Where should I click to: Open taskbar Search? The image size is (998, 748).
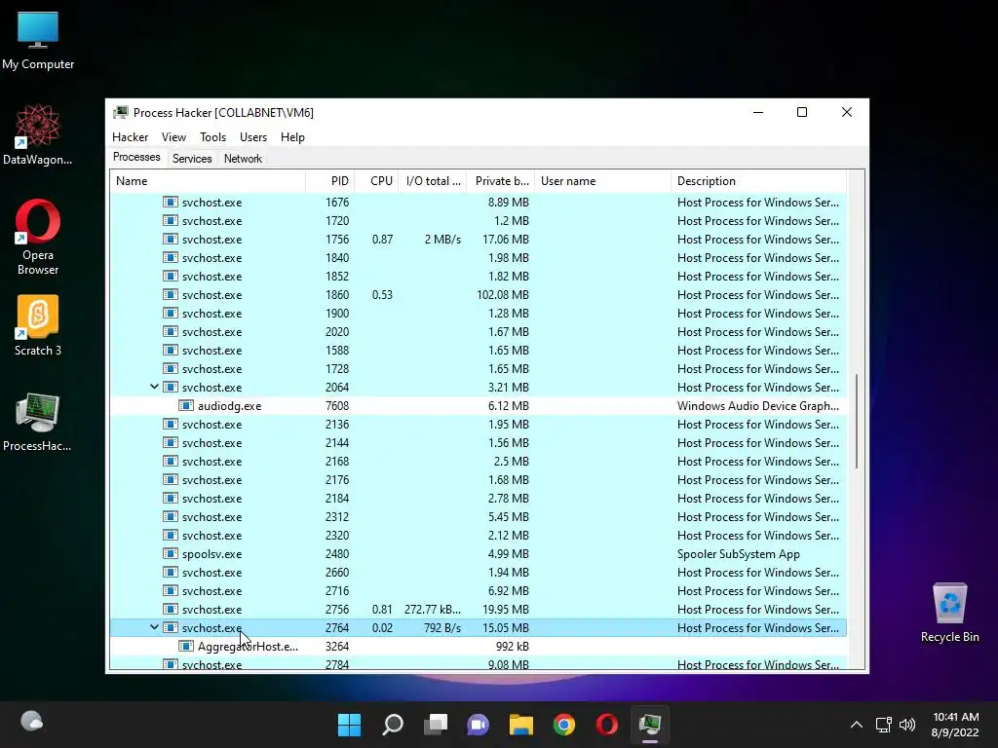[393, 725]
